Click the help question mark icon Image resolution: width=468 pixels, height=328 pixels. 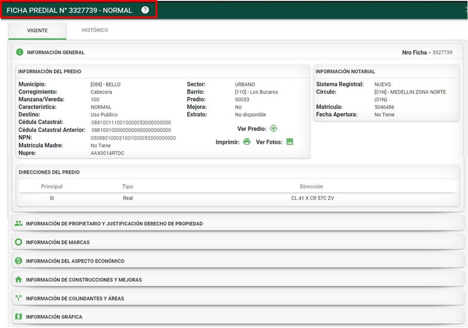point(145,10)
